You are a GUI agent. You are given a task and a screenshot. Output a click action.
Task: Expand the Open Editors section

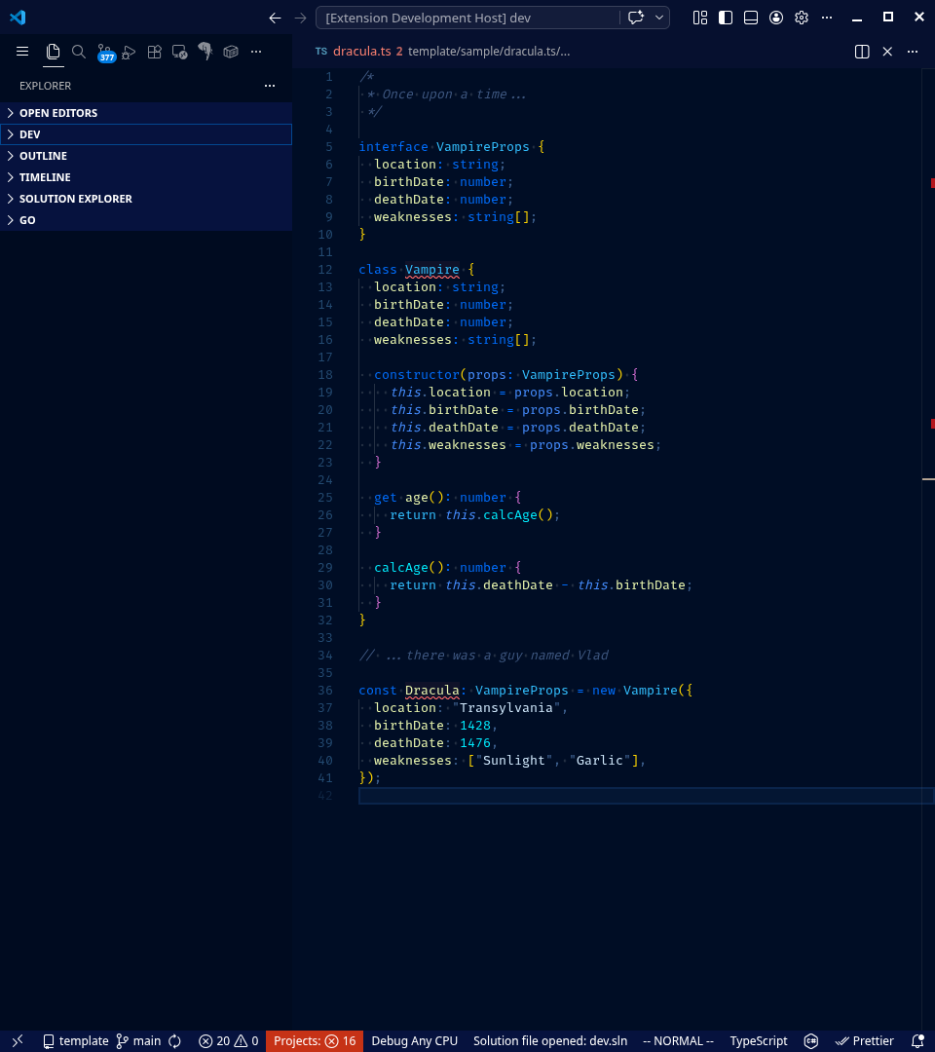tap(146, 113)
